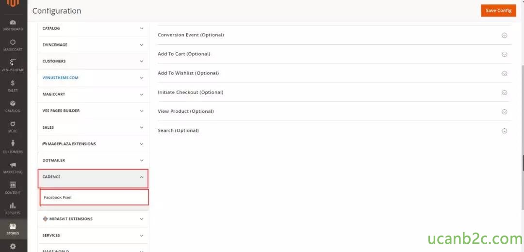The height and width of the screenshot is (252, 524).
Task: Expand the CUSTOMERS section chevron
Action: click(x=141, y=62)
